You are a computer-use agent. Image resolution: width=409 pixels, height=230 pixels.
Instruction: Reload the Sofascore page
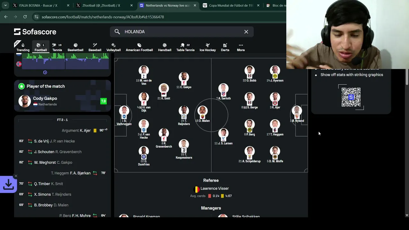(x=25, y=17)
